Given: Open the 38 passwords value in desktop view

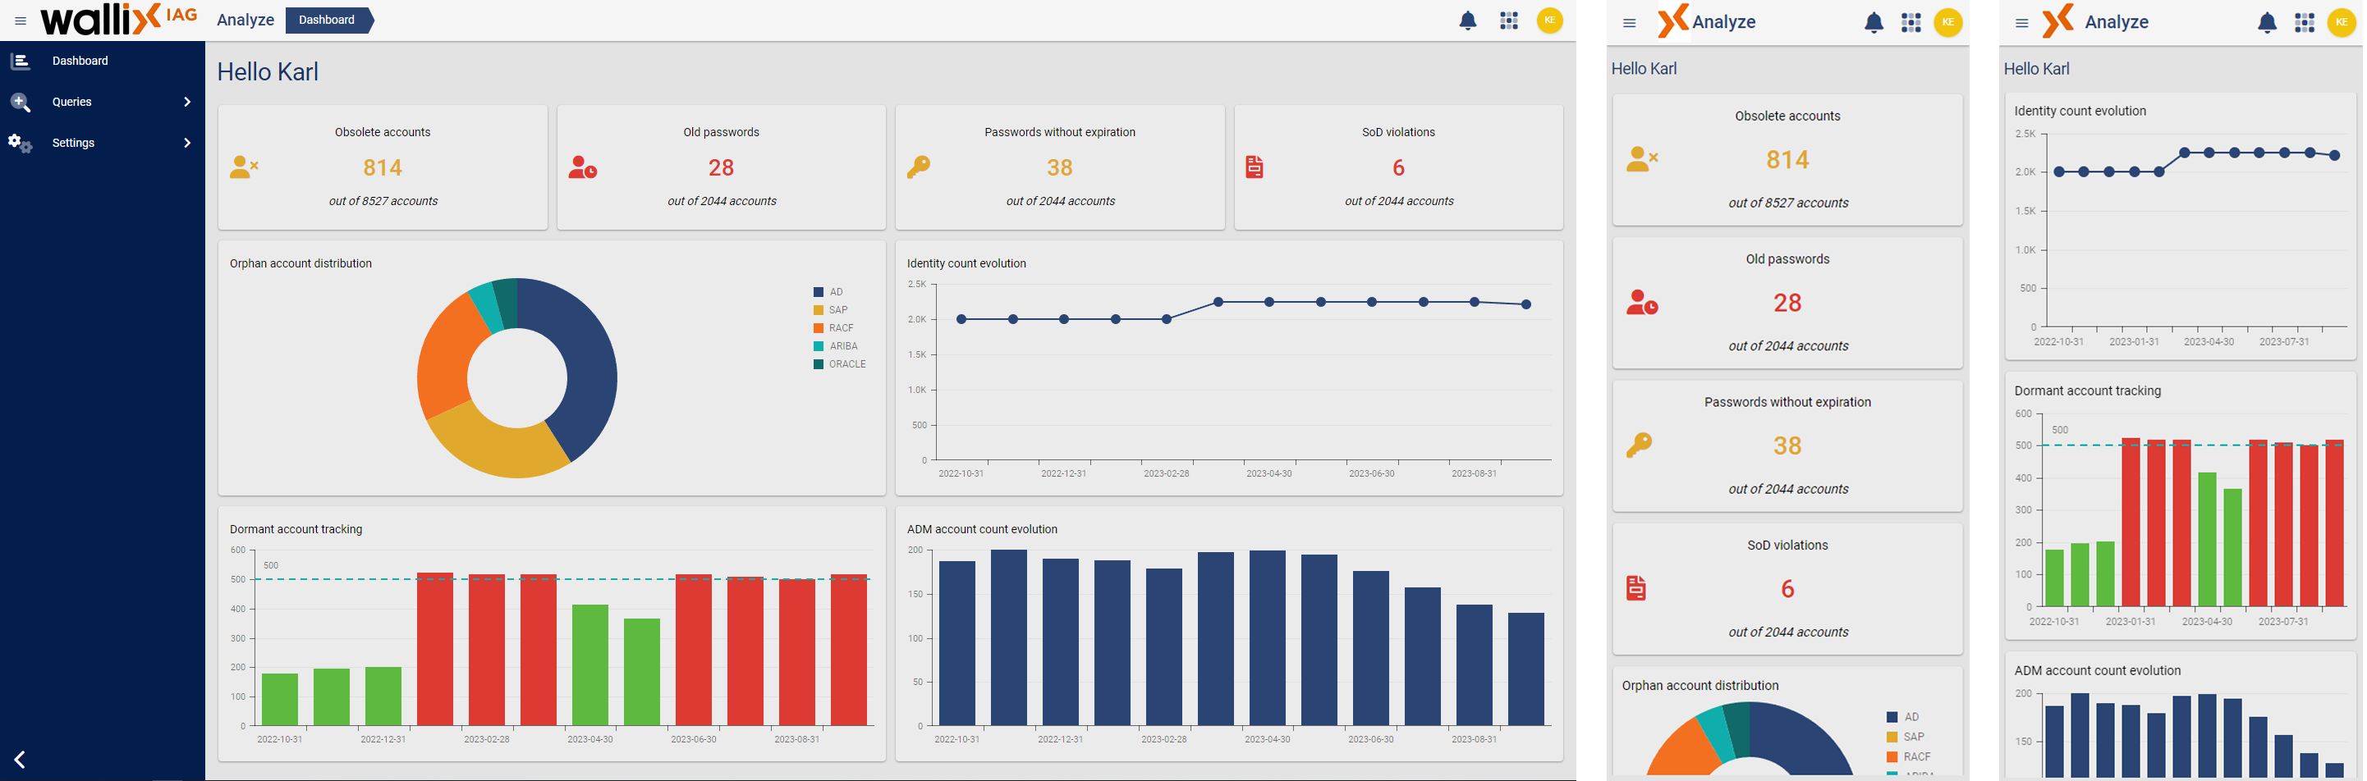Looking at the screenshot, I should click(x=1059, y=168).
